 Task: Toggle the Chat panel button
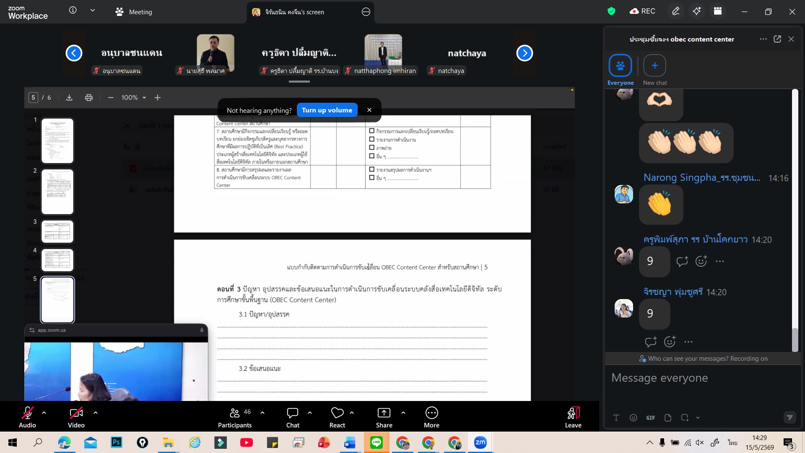click(293, 417)
